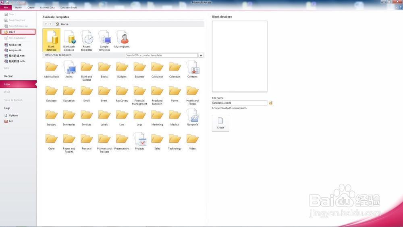This screenshot has width=403, height=227.
Task: Open the Projects template category
Action: point(139,141)
